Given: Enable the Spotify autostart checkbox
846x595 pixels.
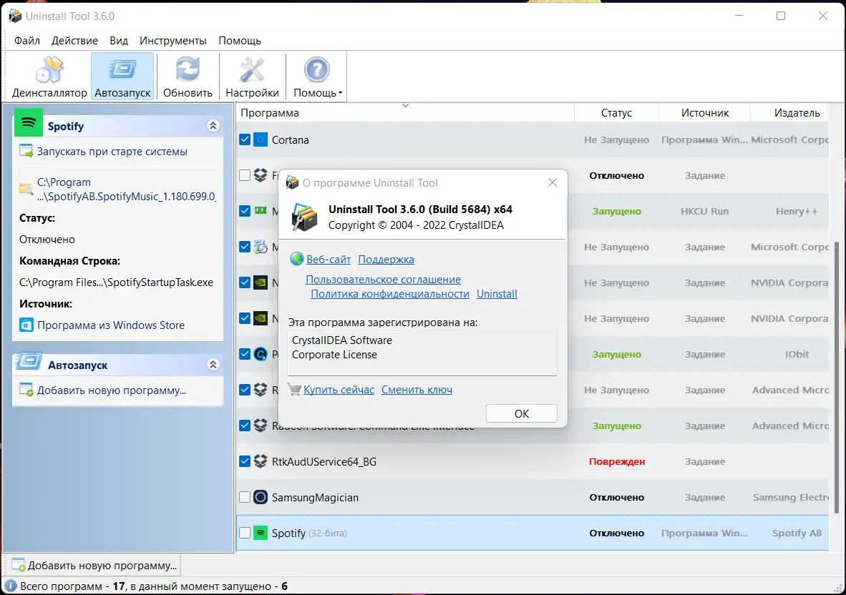Looking at the screenshot, I should [244, 533].
